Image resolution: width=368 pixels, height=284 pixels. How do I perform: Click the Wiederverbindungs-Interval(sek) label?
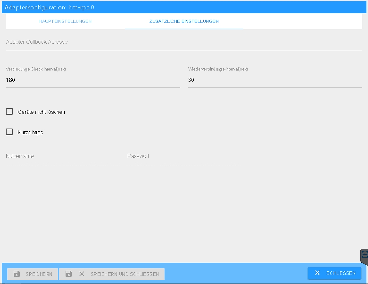tap(218, 69)
